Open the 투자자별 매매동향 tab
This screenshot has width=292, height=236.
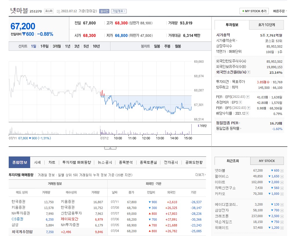(77, 162)
